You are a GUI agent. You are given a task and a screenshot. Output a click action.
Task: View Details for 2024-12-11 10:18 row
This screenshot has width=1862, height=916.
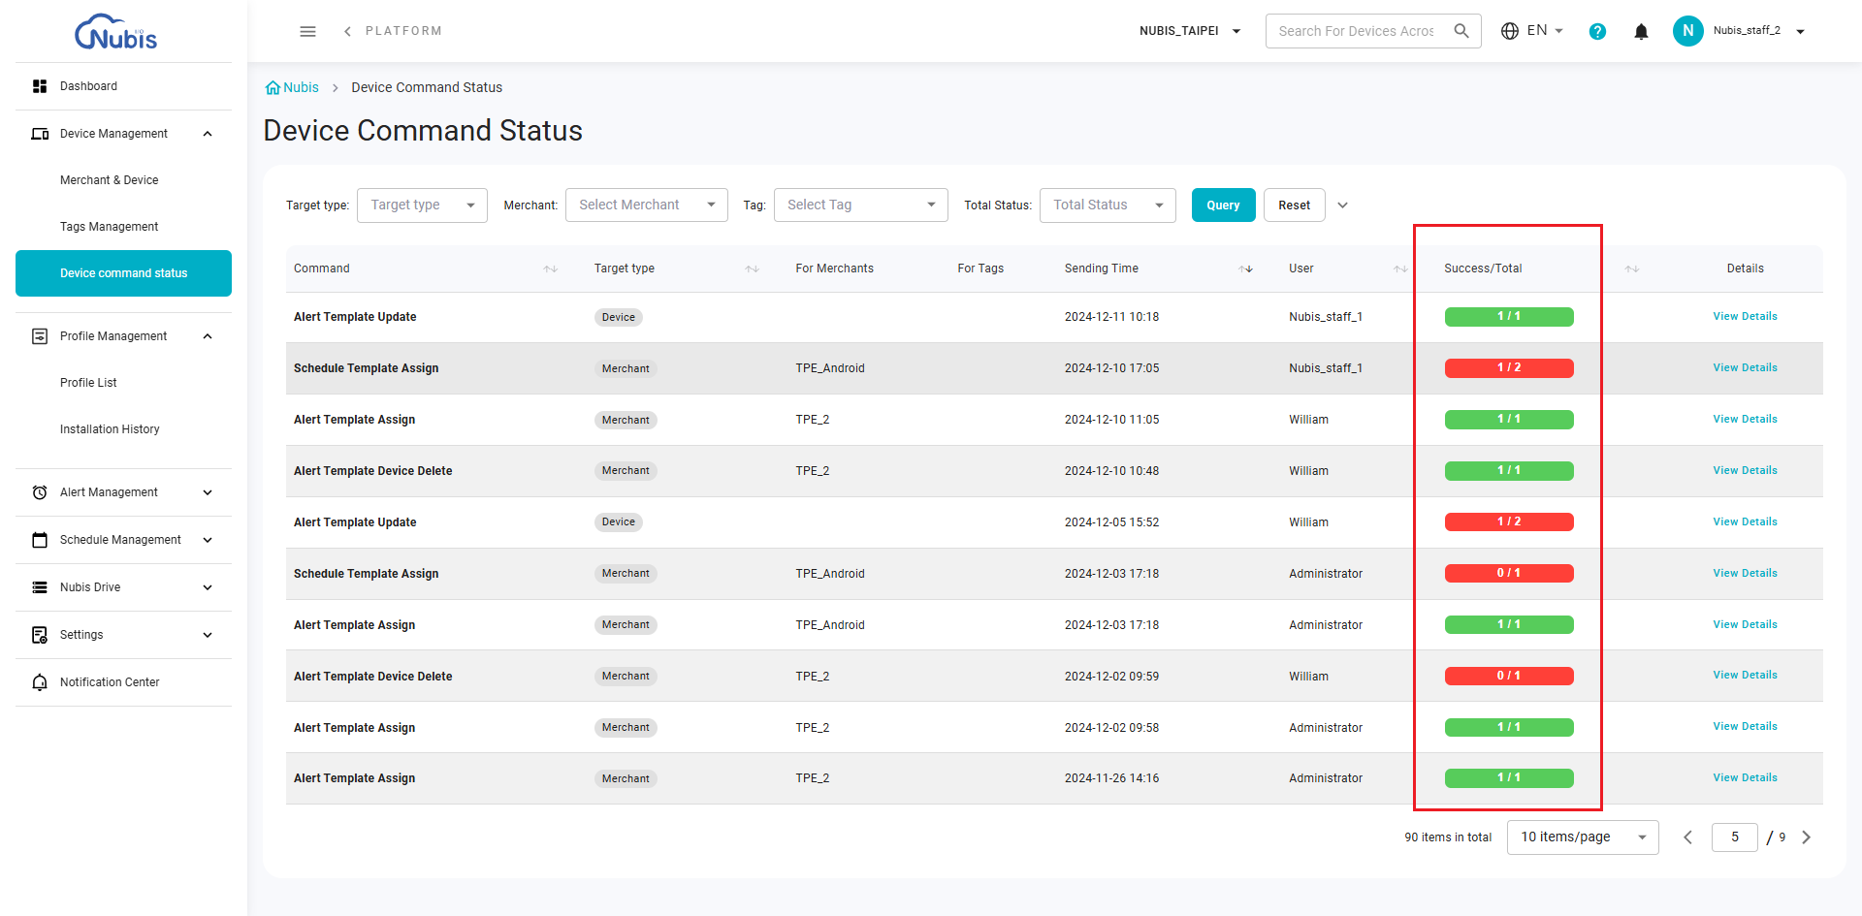point(1745,317)
